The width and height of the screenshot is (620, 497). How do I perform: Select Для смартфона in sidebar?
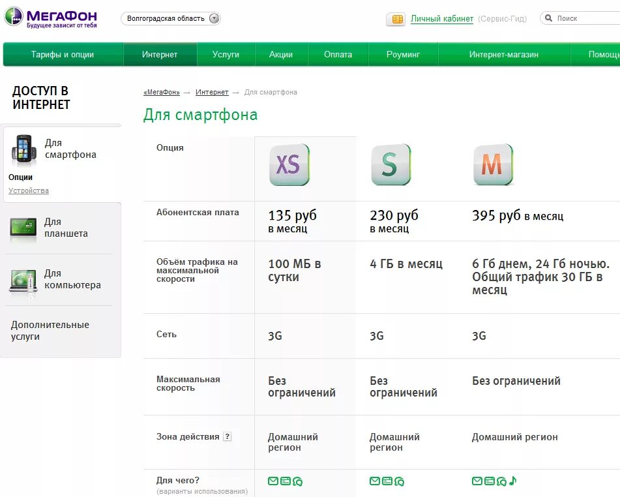click(x=70, y=149)
